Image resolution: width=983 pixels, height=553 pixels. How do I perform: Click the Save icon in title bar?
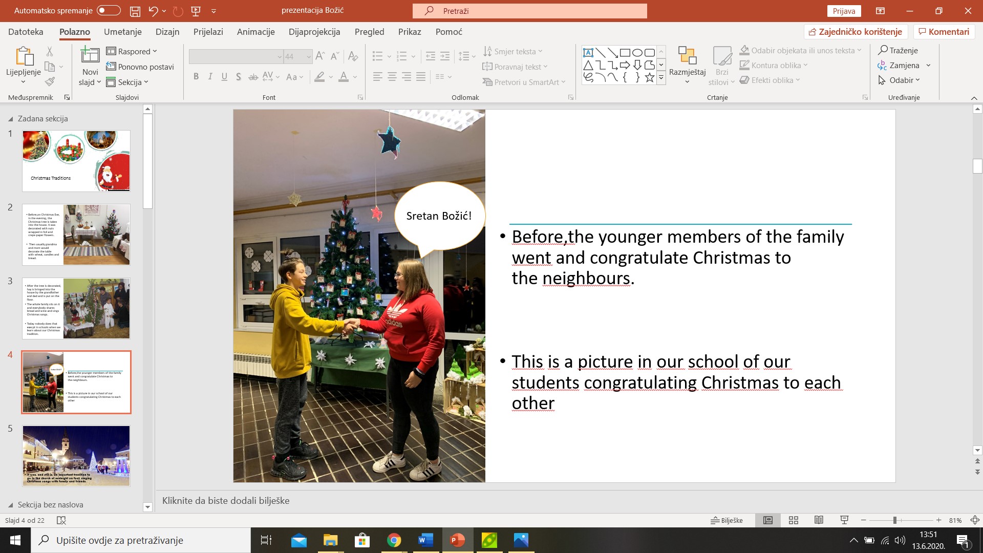[135, 11]
